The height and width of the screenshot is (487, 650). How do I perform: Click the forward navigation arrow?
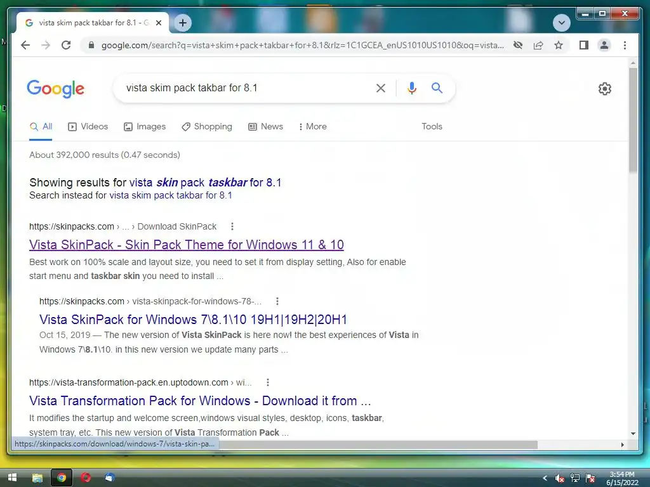46,45
